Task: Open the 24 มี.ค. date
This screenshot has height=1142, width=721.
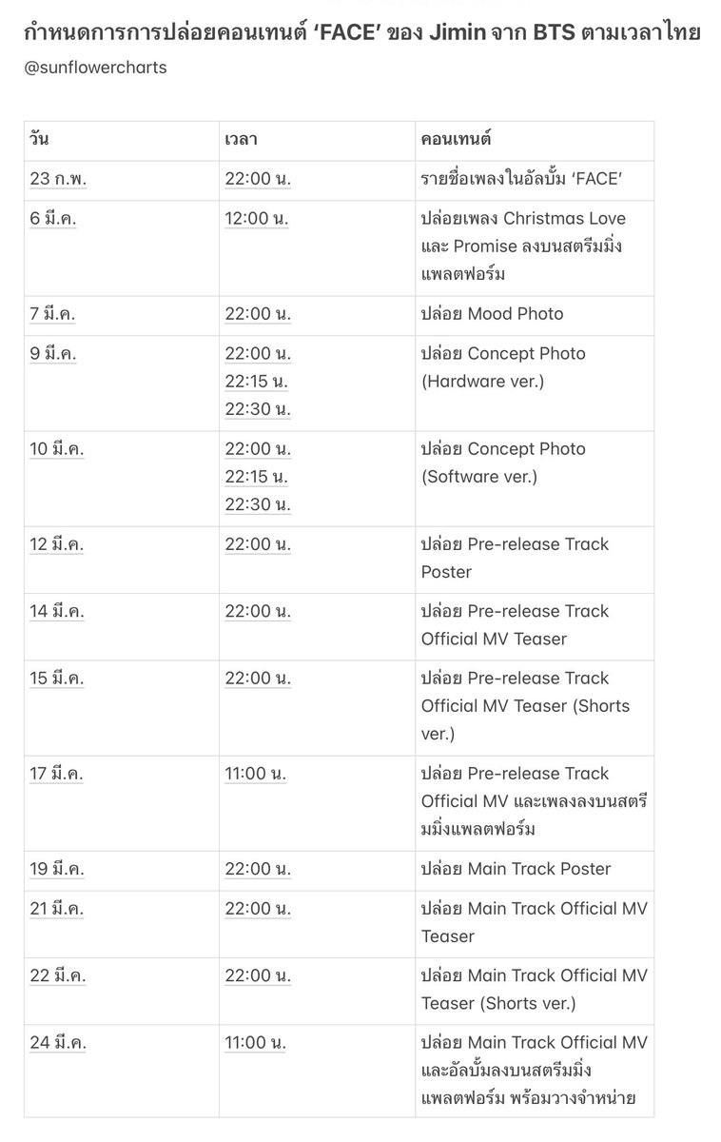Action: point(58,1043)
